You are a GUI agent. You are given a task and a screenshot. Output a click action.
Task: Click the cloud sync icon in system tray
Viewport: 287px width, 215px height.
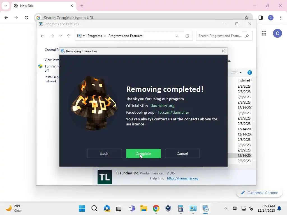235,208
